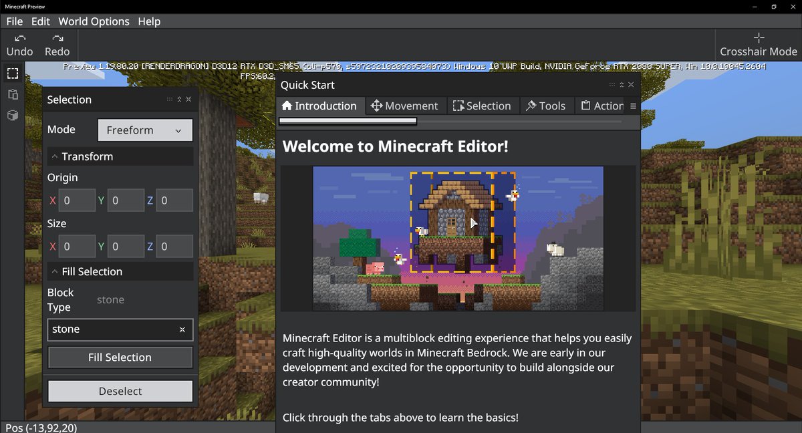Undo the last edit
The width and height of the screenshot is (802, 433).
click(19, 45)
